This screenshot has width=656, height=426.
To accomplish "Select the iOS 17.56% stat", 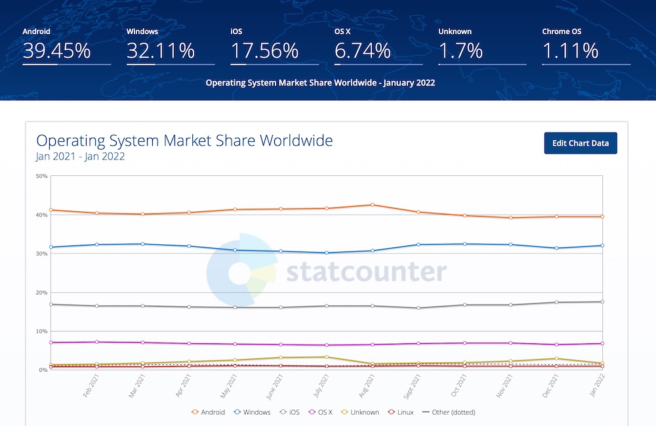I will tap(274, 47).
